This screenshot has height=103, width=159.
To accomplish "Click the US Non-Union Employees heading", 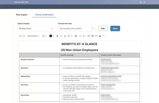I will (x=79, y=50).
